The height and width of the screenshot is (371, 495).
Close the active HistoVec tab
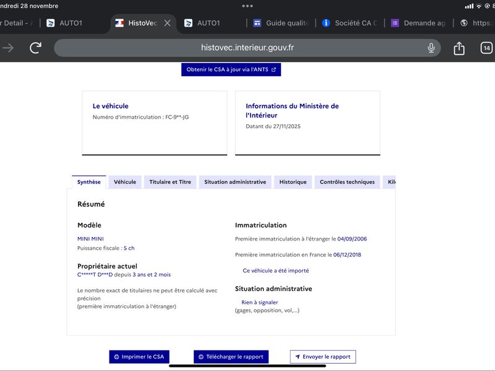click(167, 23)
